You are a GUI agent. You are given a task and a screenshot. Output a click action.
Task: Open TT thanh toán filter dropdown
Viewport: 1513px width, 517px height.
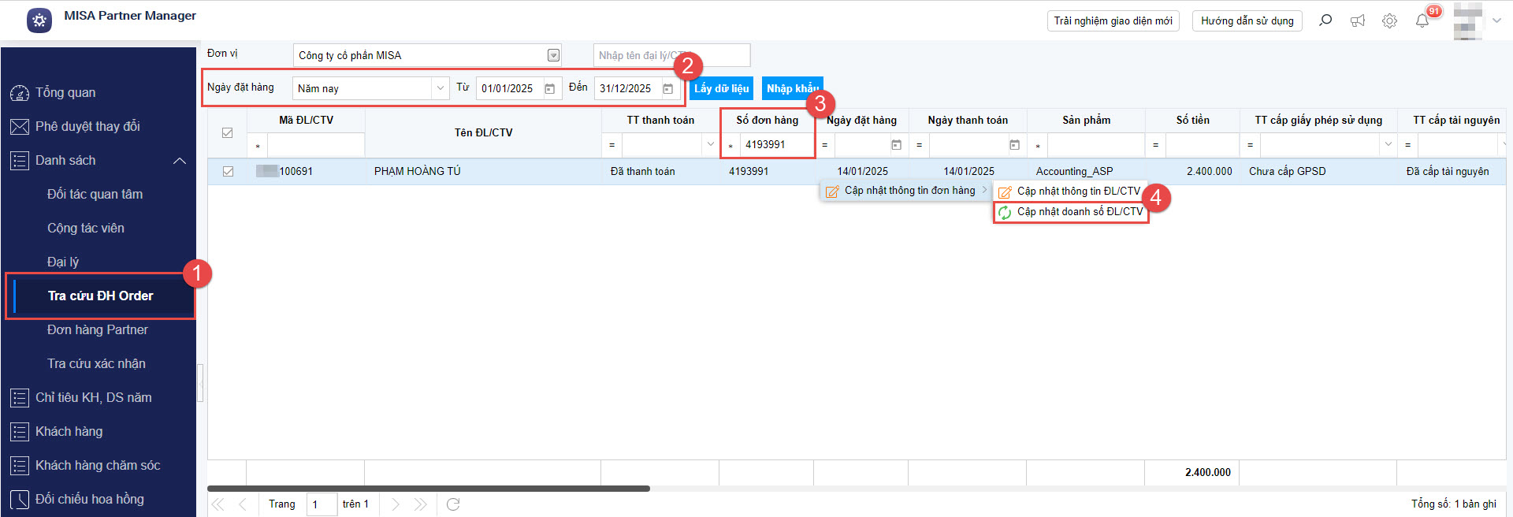(710, 144)
